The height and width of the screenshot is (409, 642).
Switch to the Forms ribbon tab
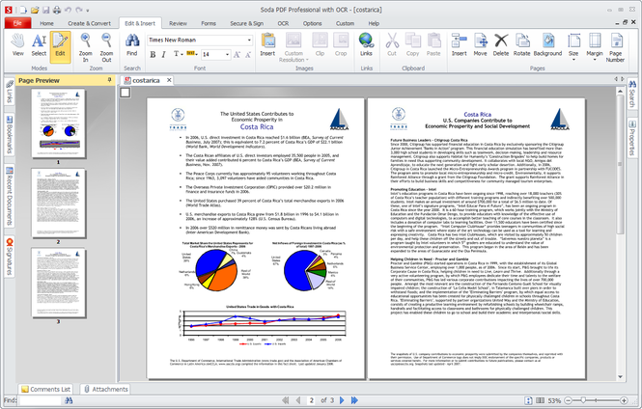[209, 23]
